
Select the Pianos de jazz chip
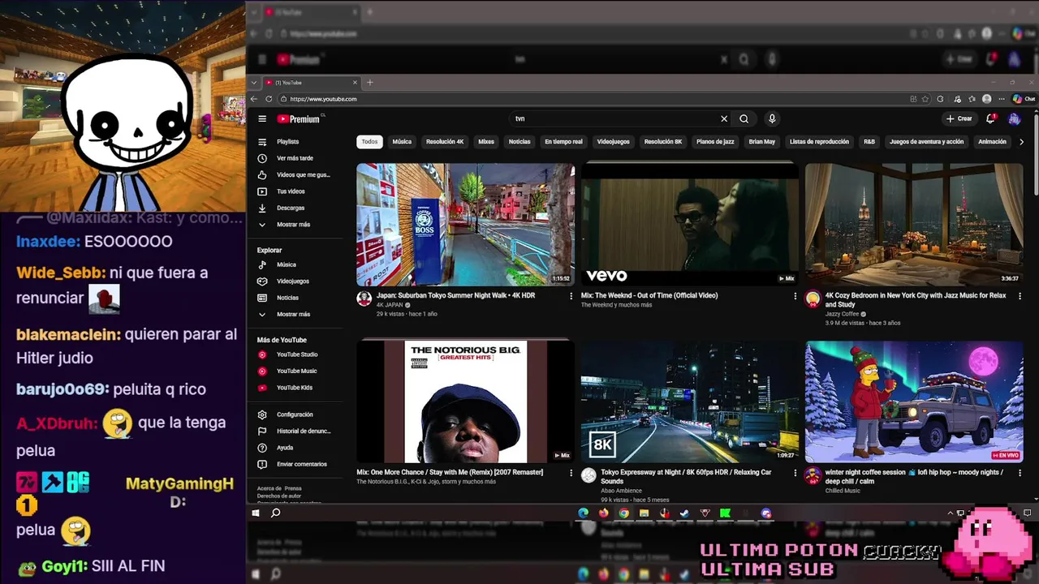tap(715, 142)
